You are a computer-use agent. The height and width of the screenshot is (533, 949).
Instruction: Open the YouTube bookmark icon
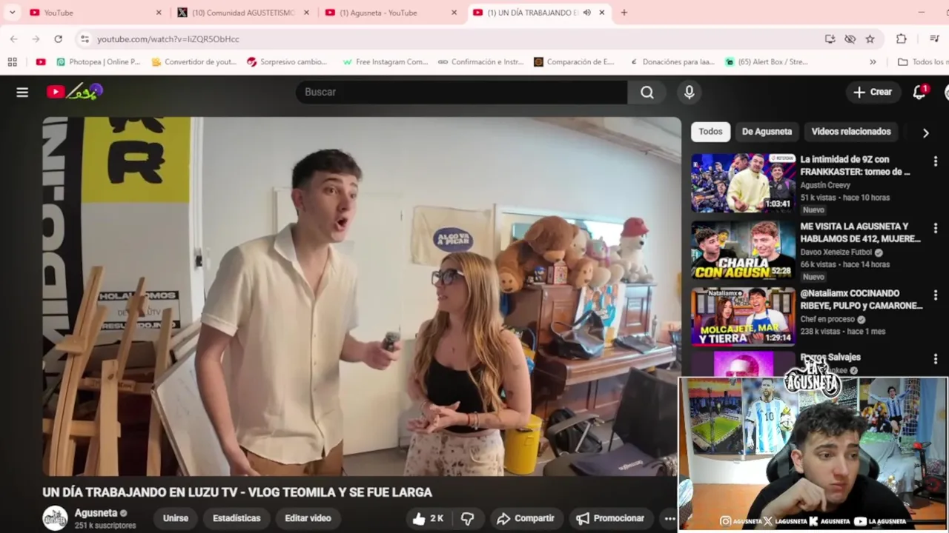[41, 61]
